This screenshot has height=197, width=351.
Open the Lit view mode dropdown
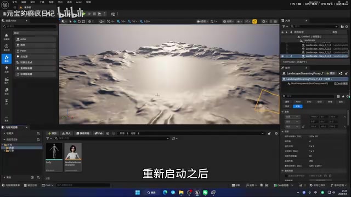coord(228,21)
